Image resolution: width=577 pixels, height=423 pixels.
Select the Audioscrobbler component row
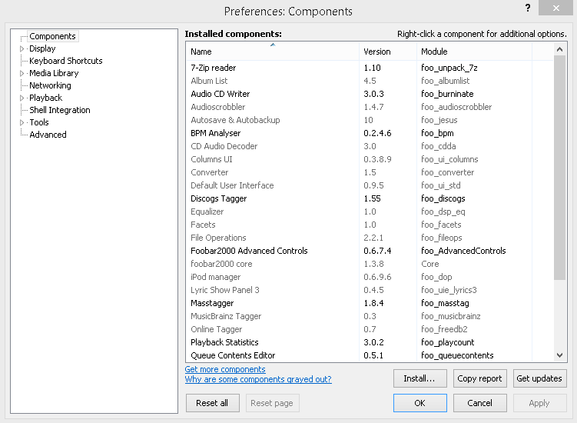pyautogui.click(x=370, y=107)
